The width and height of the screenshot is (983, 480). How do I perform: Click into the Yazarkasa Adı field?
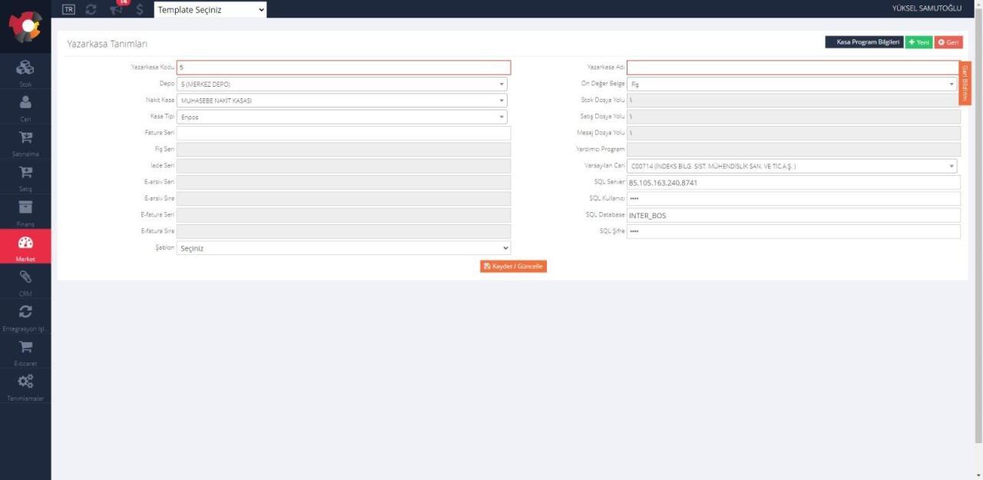[792, 68]
